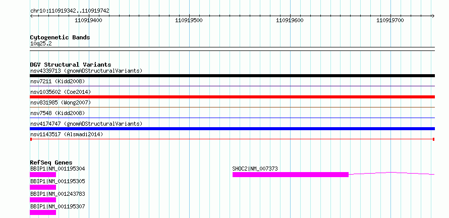Click the ruler right arrow end
The image size is (449, 218).
pos(433,16)
